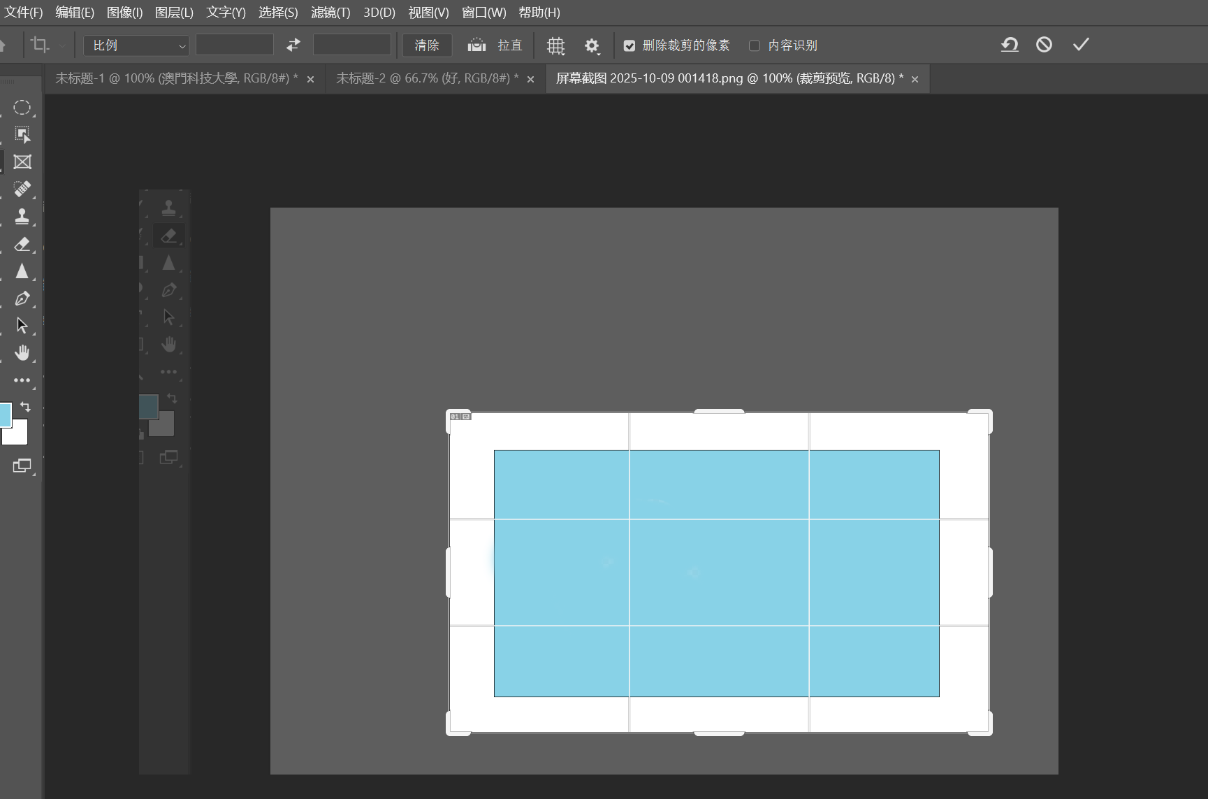Click the Crop tool preset icon in options bar
The height and width of the screenshot is (799, 1208).
(40, 45)
